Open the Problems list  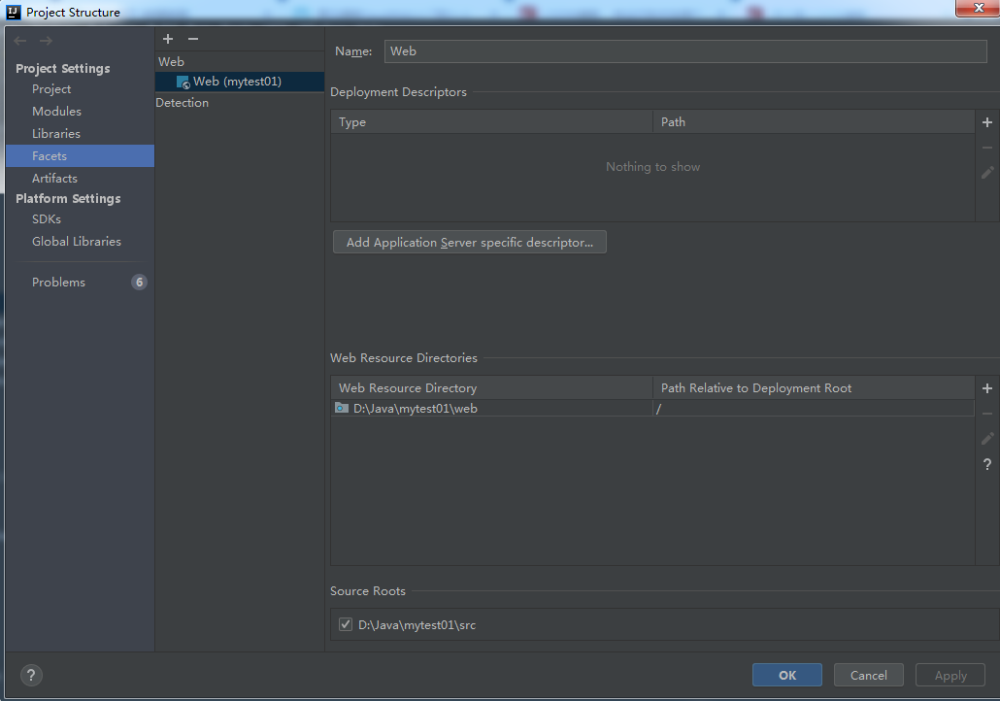pos(58,283)
